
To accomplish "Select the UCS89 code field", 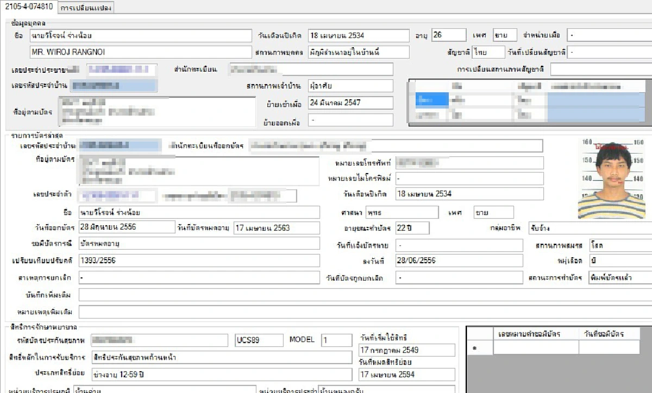I will [x=259, y=340].
